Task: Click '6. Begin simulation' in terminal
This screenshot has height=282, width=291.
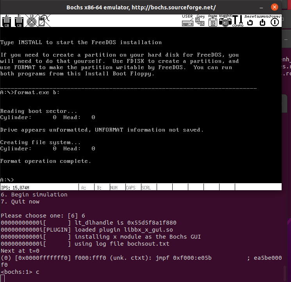Action: click(34, 195)
